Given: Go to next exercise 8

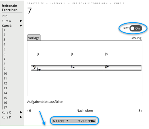Looking at the screenshot, I should click(x=140, y=111).
